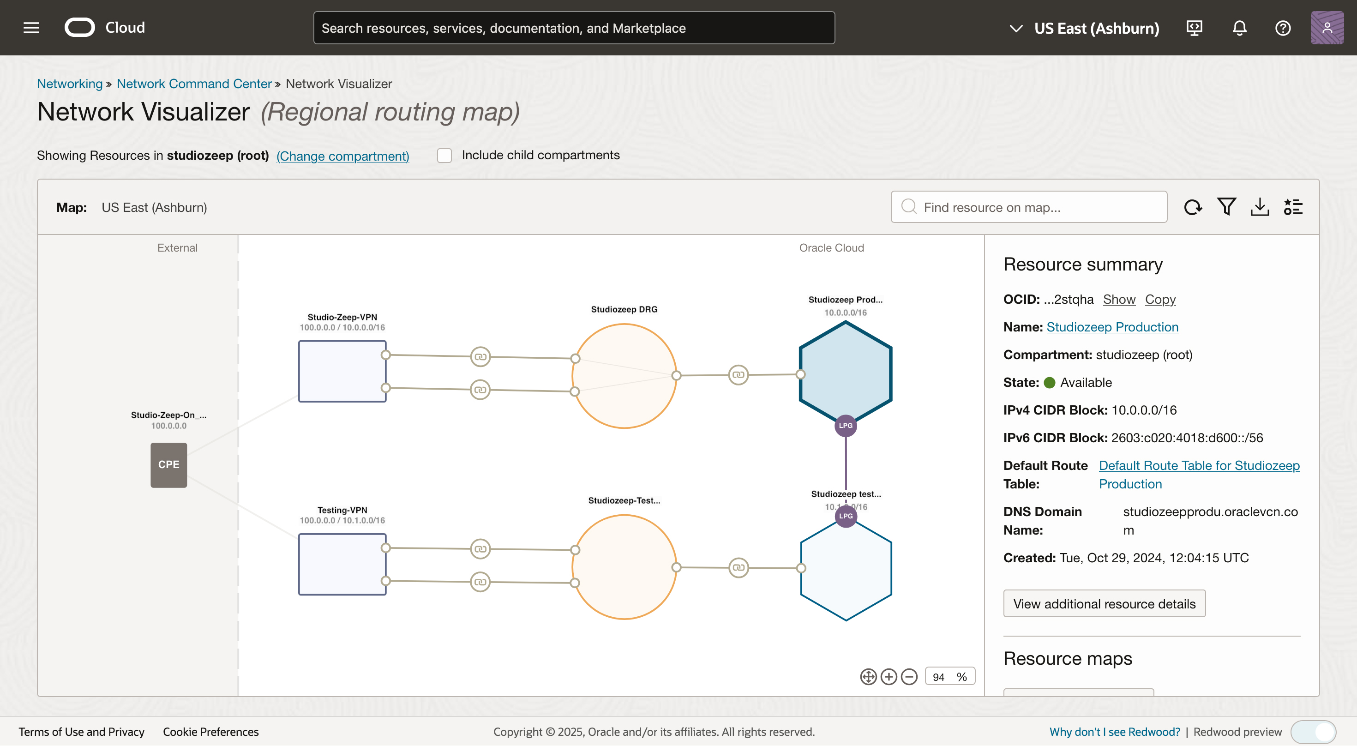Open the notifications bell
1357x746 pixels.
[x=1239, y=28]
